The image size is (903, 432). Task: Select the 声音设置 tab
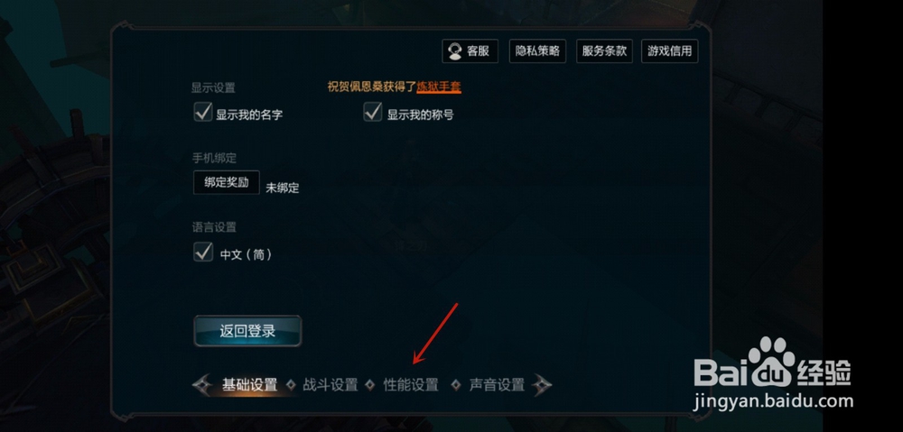[x=497, y=385]
